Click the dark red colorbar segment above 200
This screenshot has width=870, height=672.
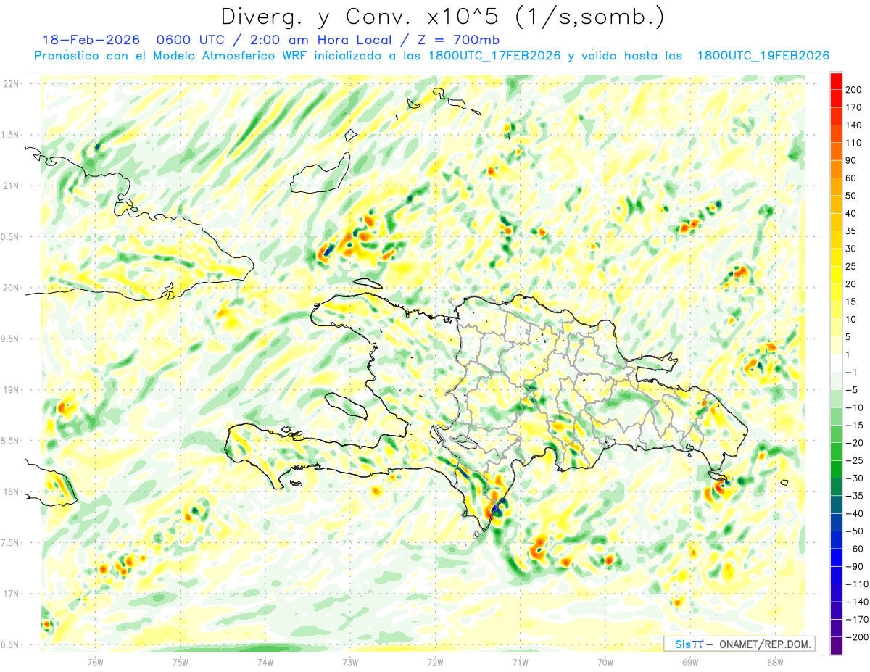click(x=836, y=81)
